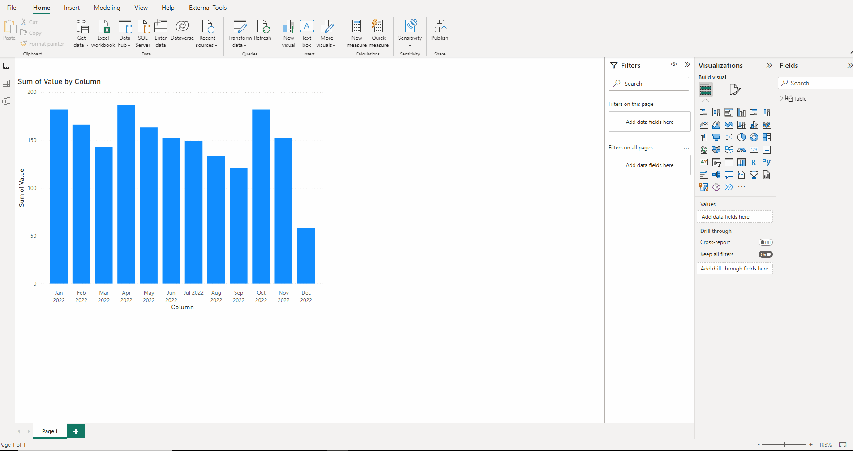Toggle the Keep all filters switch

click(766, 254)
